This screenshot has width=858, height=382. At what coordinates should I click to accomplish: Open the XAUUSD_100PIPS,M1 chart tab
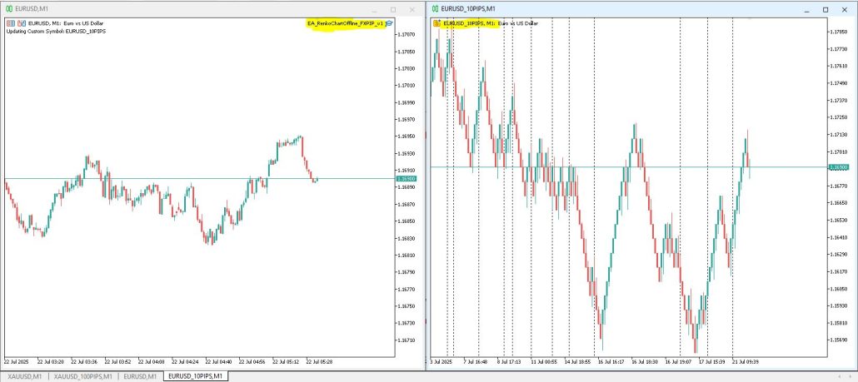pyautogui.click(x=83, y=376)
